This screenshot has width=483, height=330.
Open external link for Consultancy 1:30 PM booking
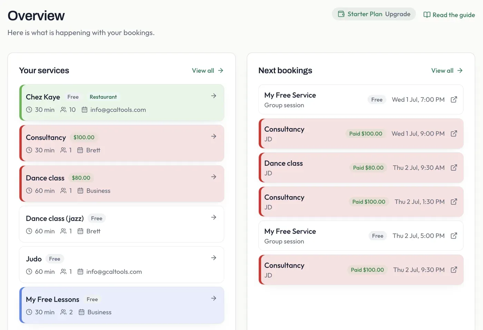[x=454, y=202]
